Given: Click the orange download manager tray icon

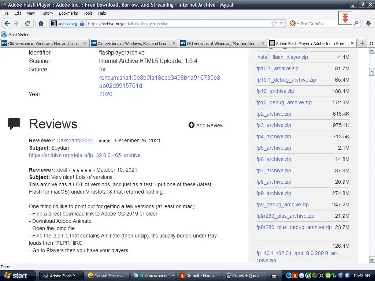Looking at the screenshot, I should click(x=295, y=276).
